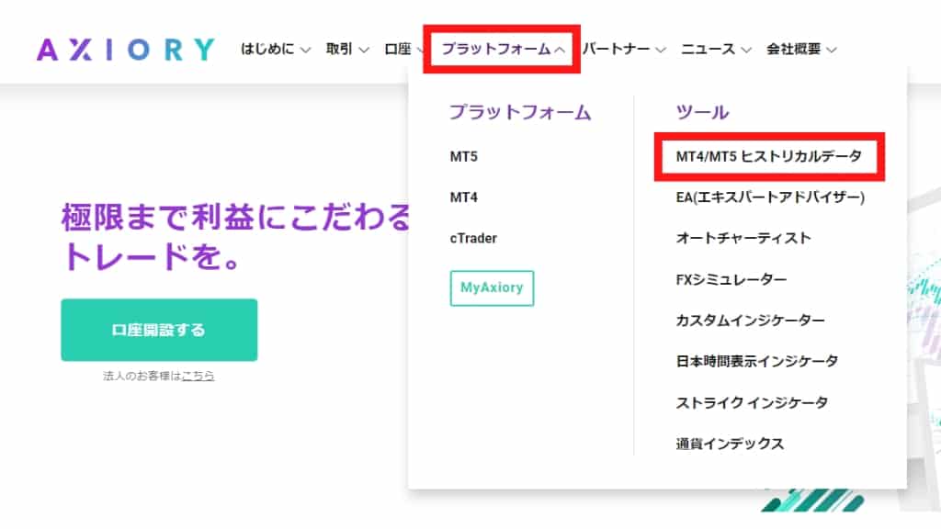Select オートチャーティスト
The image size is (941, 529).
[x=743, y=238]
